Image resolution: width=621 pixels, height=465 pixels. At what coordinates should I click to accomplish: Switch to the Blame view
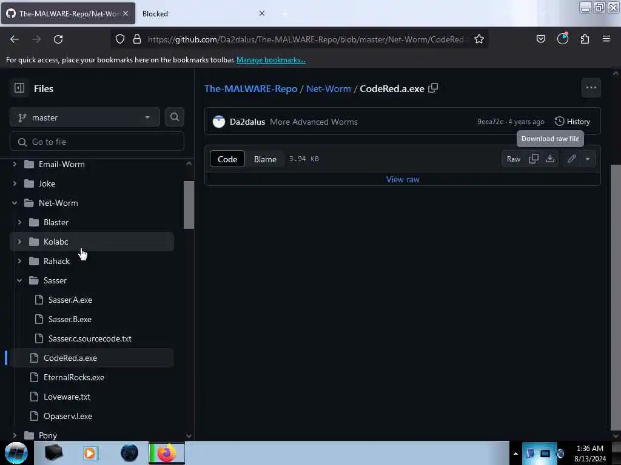265,159
